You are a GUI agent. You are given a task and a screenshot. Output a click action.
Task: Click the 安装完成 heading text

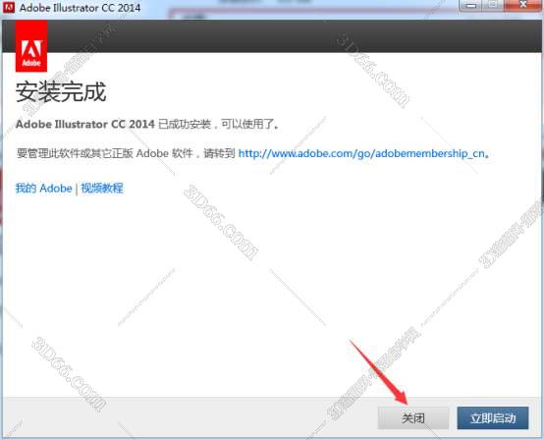61,92
